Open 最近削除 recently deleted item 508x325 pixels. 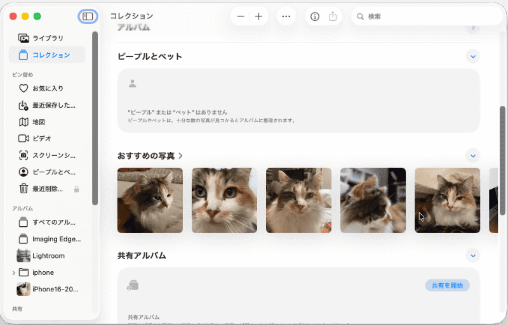(x=47, y=189)
